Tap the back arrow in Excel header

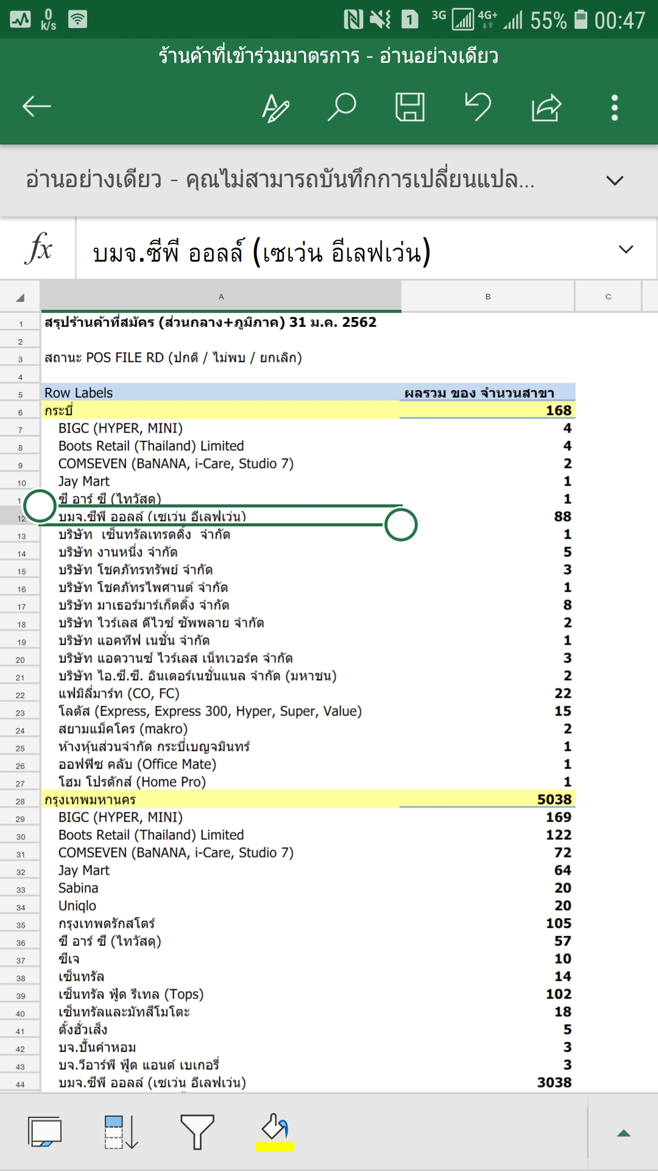pos(37,107)
